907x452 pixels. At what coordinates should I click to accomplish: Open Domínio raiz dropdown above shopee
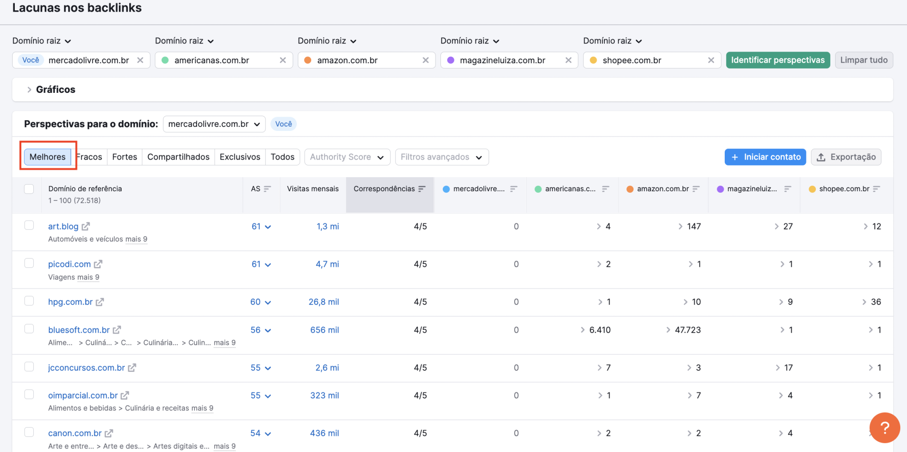pyautogui.click(x=613, y=41)
